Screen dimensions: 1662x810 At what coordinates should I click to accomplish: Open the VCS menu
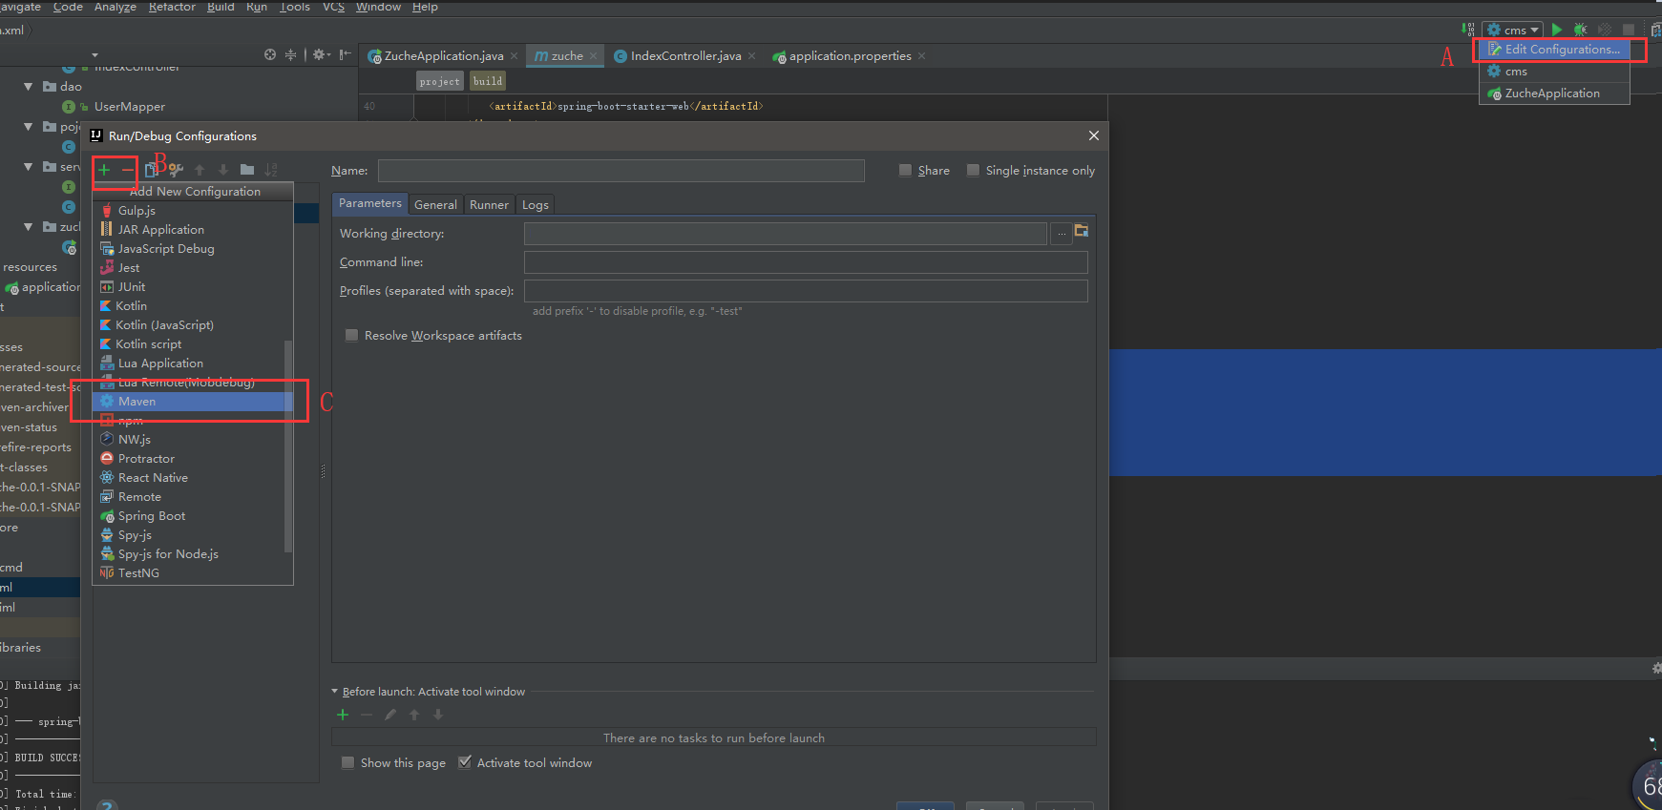(x=333, y=7)
